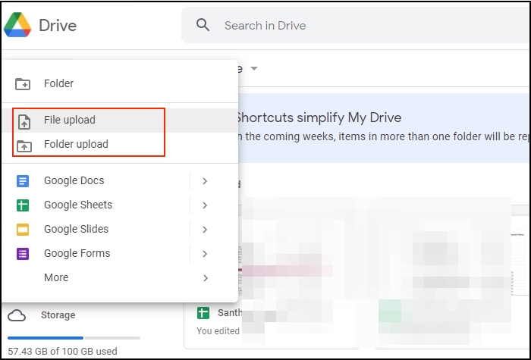Click the File upload icon
The width and height of the screenshot is (531, 360).
[x=24, y=121]
